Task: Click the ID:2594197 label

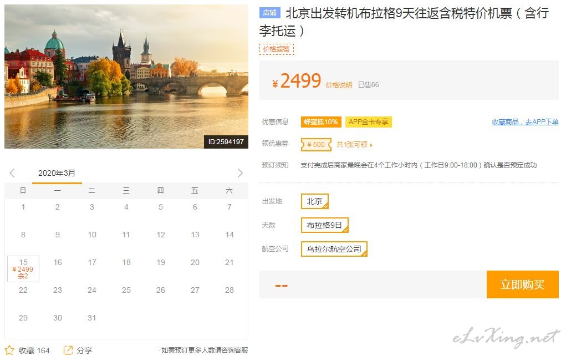Action: tap(226, 141)
